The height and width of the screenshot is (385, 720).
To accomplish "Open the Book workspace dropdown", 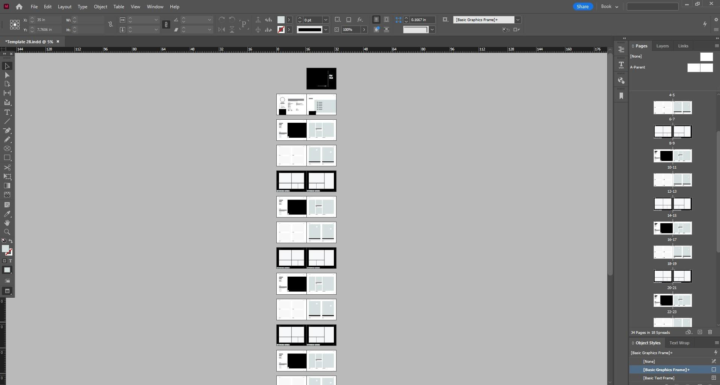I will [x=609, y=6].
